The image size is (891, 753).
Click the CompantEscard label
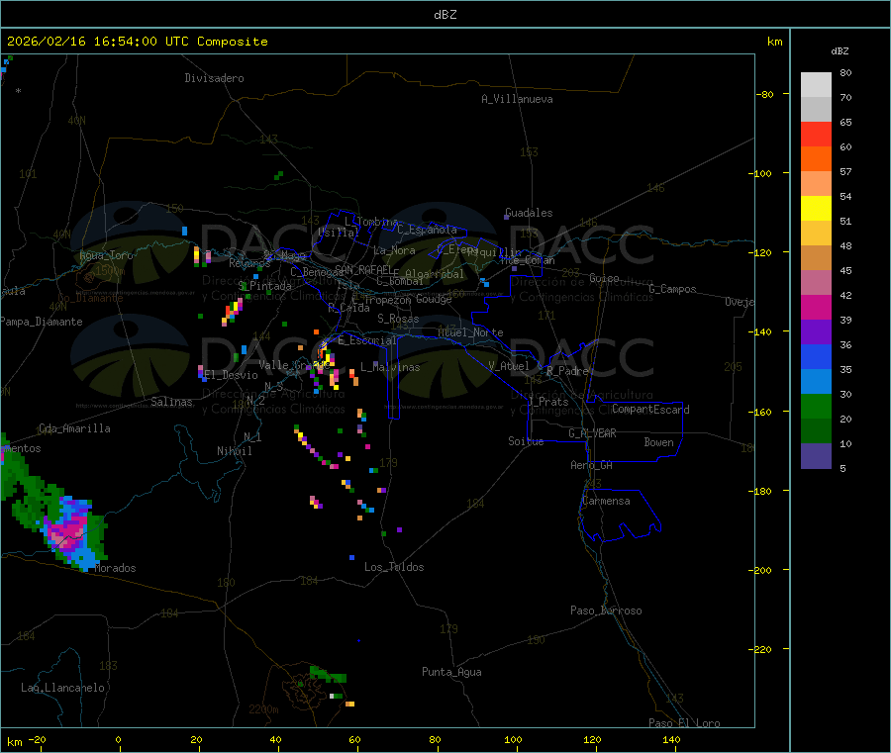point(650,410)
